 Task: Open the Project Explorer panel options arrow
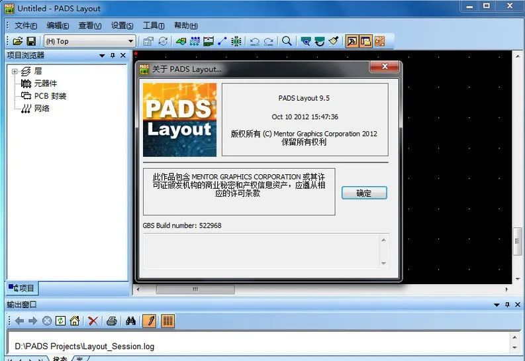[x=102, y=56]
